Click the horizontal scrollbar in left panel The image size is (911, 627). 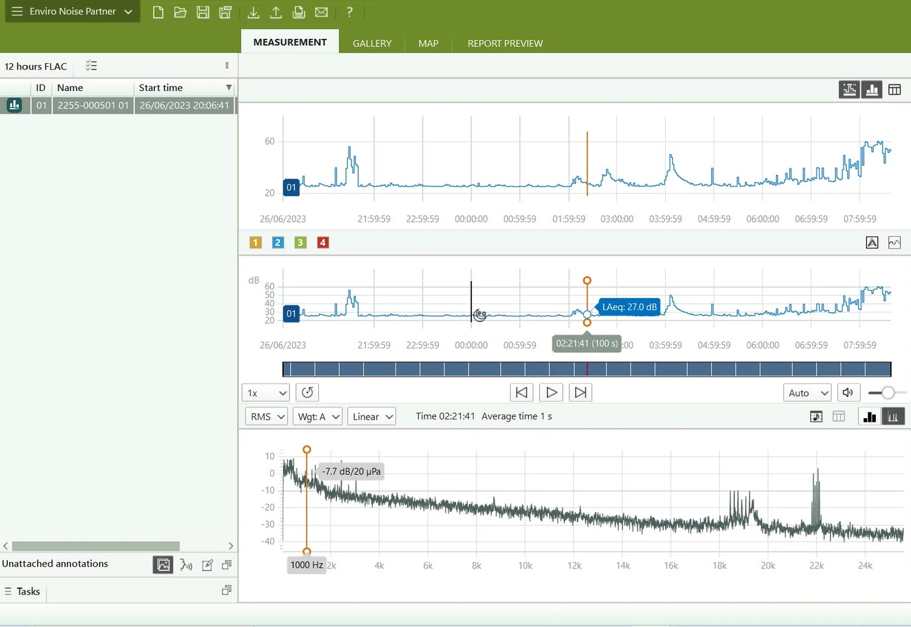tap(96, 546)
